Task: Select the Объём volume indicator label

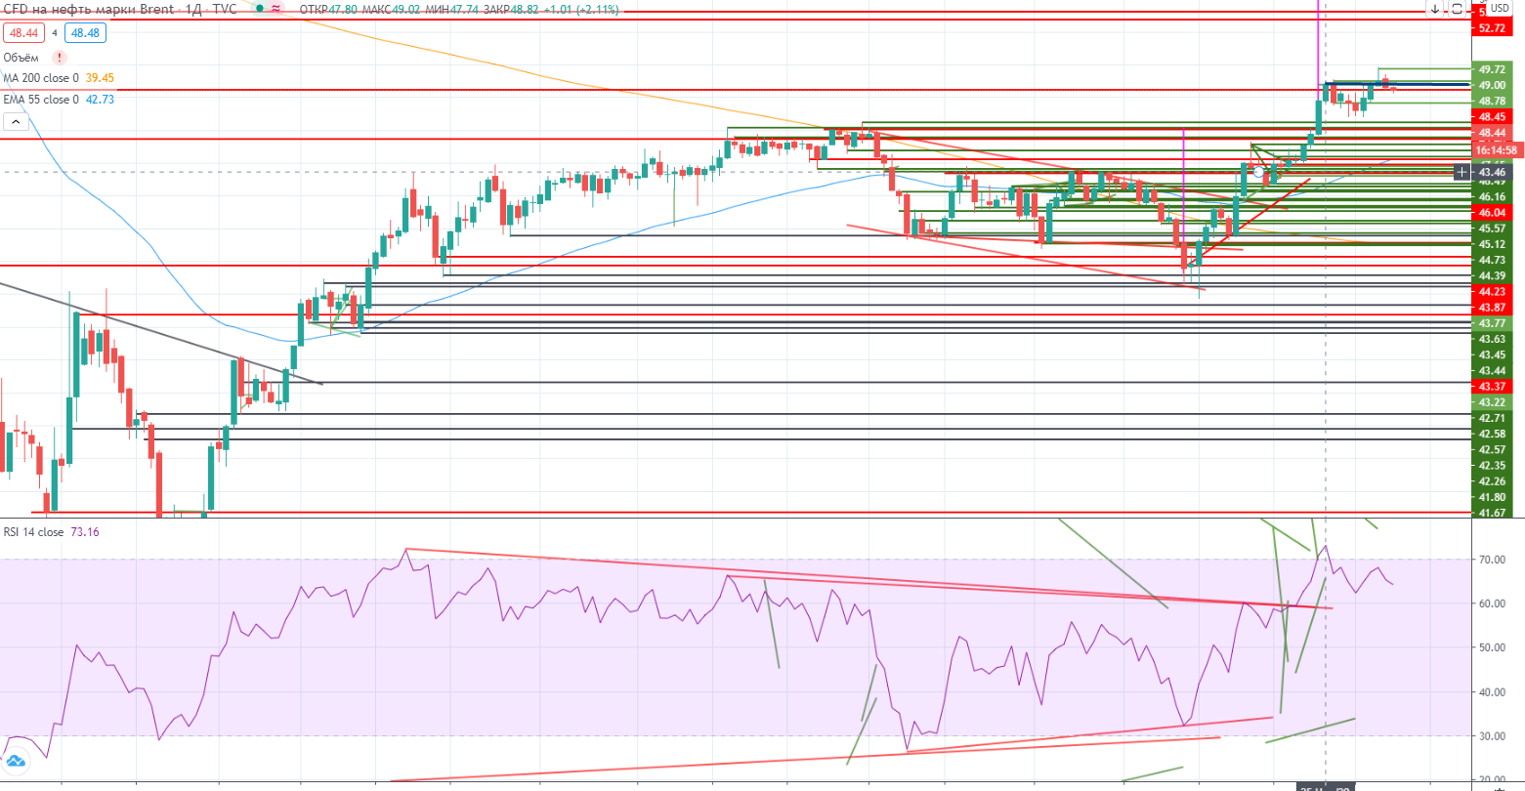Action: coord(21,58)
